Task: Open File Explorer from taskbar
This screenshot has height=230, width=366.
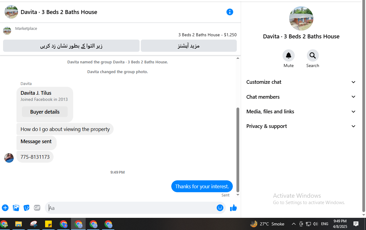Action: pyautogui.click(x=19, y=225)
